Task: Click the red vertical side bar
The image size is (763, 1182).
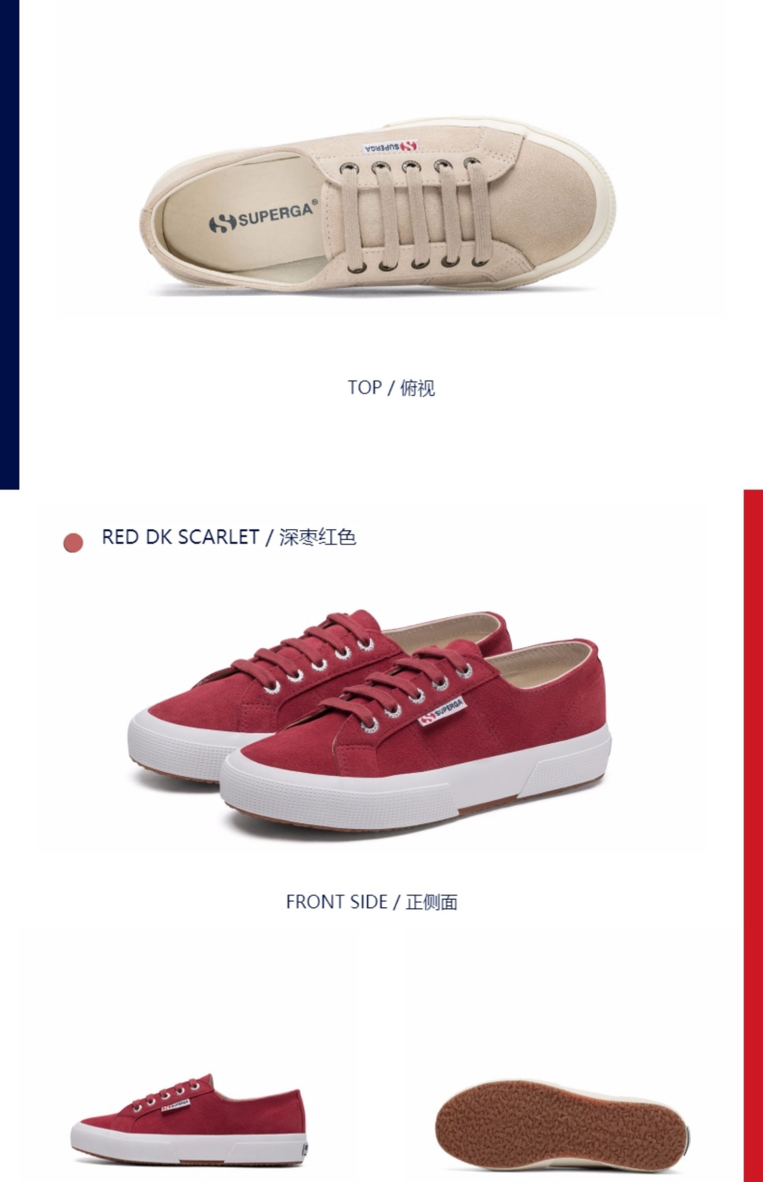Action: click(x=753, y=835)
